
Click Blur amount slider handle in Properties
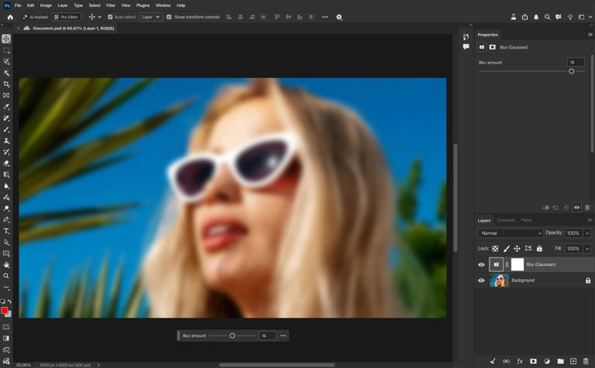572,71
